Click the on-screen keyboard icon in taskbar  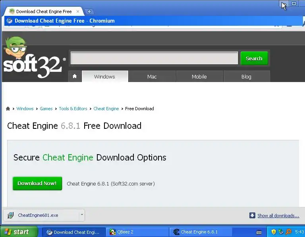(x=259, y=232)
